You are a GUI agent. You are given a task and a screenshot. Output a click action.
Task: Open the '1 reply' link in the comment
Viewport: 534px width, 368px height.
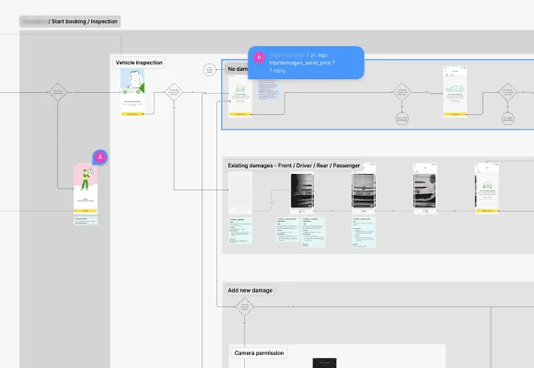click(x=277, y=71)
